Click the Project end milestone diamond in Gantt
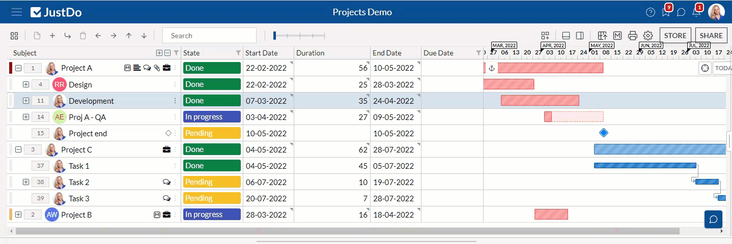732x244 pixels. coord(604,133)
